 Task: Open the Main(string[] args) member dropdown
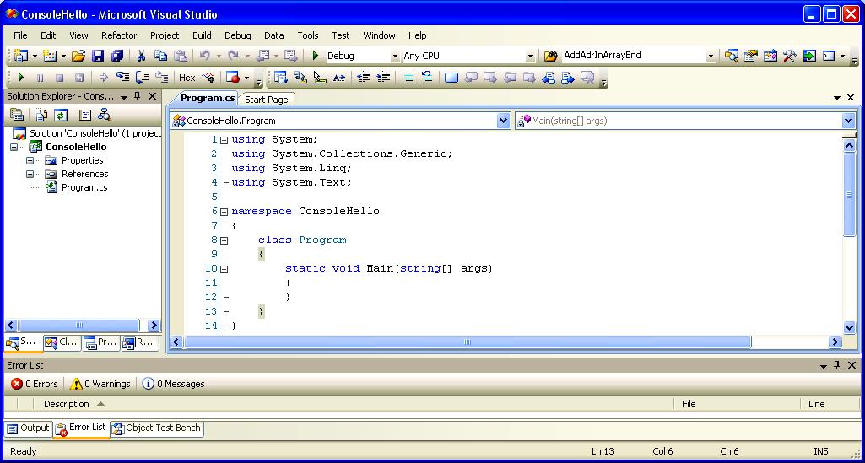point(848,121)
